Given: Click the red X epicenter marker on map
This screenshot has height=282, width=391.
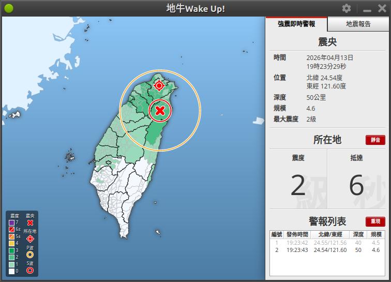Looking at the screenshot, I should point(160,111).
